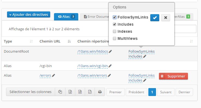Confirm options with the blue checkmark button

coord(155,18)
